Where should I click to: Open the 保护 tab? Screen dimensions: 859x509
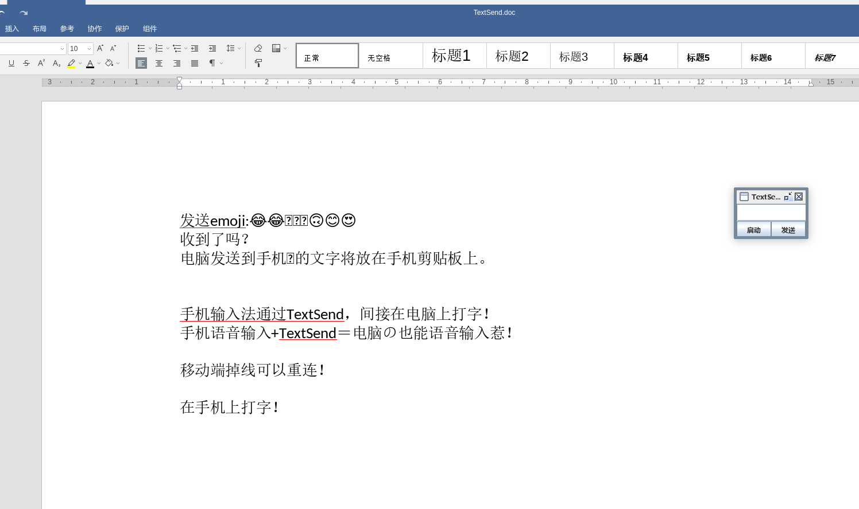click(122, 29)
